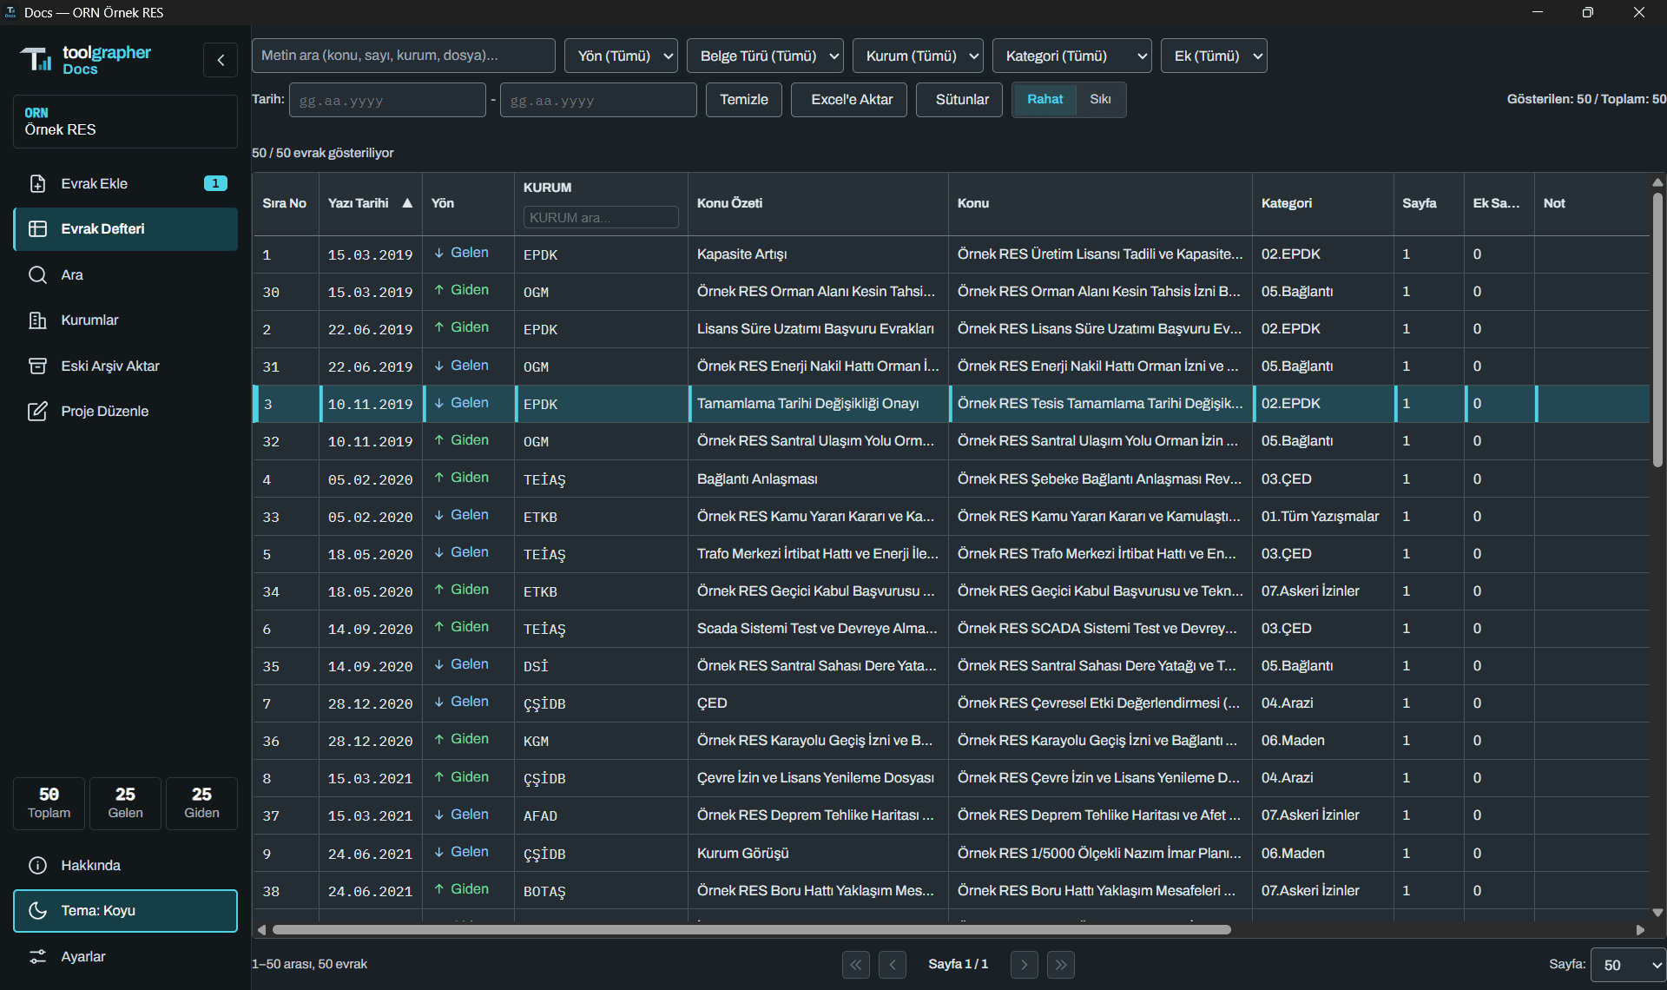Click the building icon beside Kurumlar
The width and height of the screenshot is (1667, 990).
[x=37, y=320]
